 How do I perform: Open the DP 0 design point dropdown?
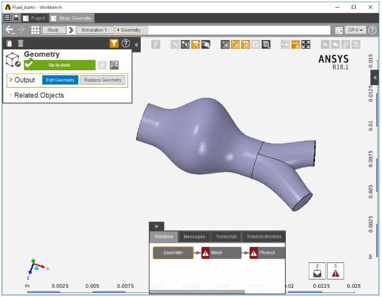point(356,30)
